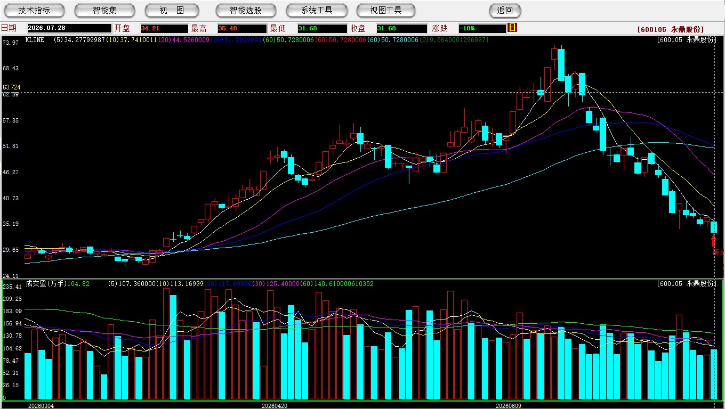Click red stock title [600105 永鼎股份] in header
The width and height of the screenshot is (725, 409).
tap(671, 29)
